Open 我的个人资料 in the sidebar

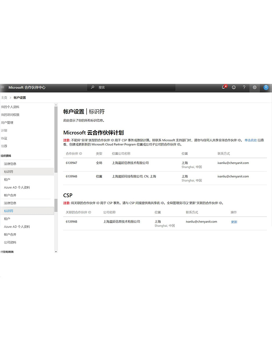(x=10, y=107)
